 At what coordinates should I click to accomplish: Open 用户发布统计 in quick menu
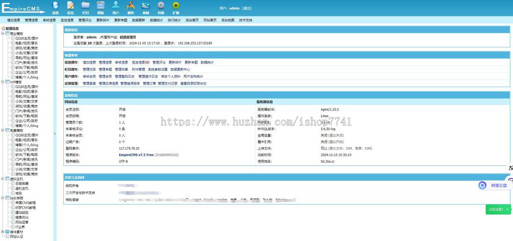[x=193, y=76]
